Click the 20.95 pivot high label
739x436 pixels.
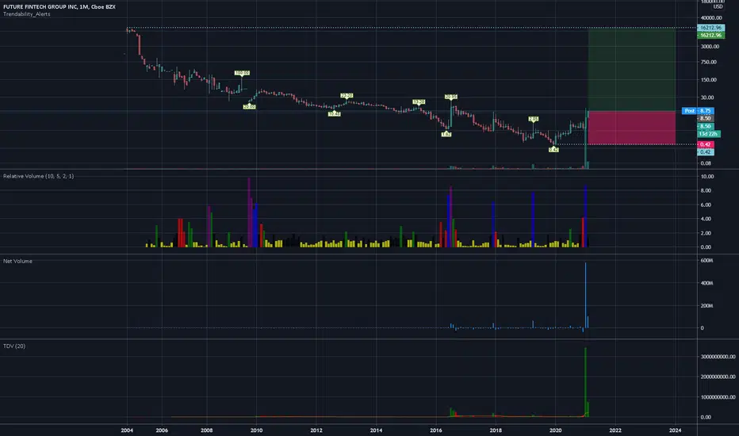click(x=450, y=97)
